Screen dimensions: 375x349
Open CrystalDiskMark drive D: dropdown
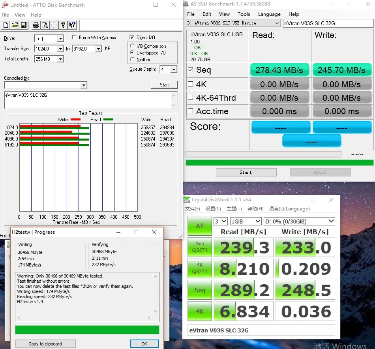[x=299, y=221]
